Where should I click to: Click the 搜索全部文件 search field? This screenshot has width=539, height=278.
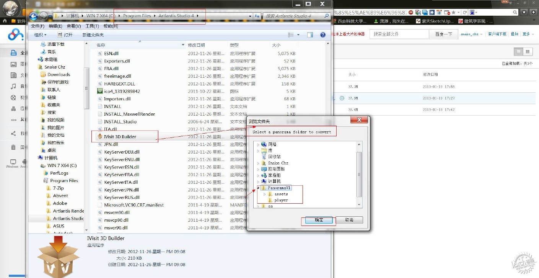(399, 34)
